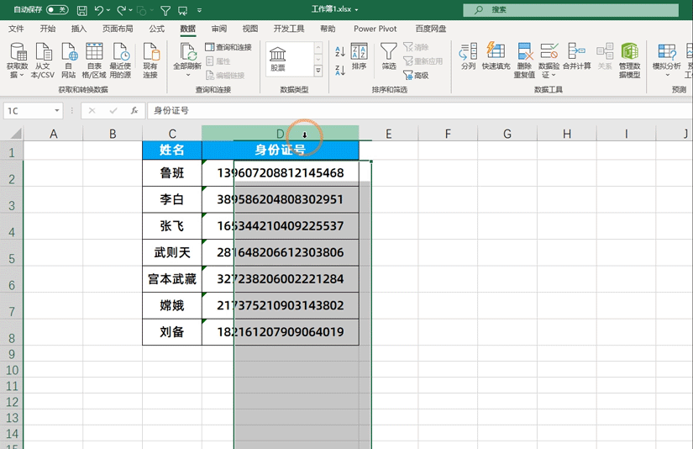Image resolution: width=693 pixels, height=449 pixels.
Task: Switch to the Formulas (公式) ribbon tab
Action: click(x=156, y=29)
